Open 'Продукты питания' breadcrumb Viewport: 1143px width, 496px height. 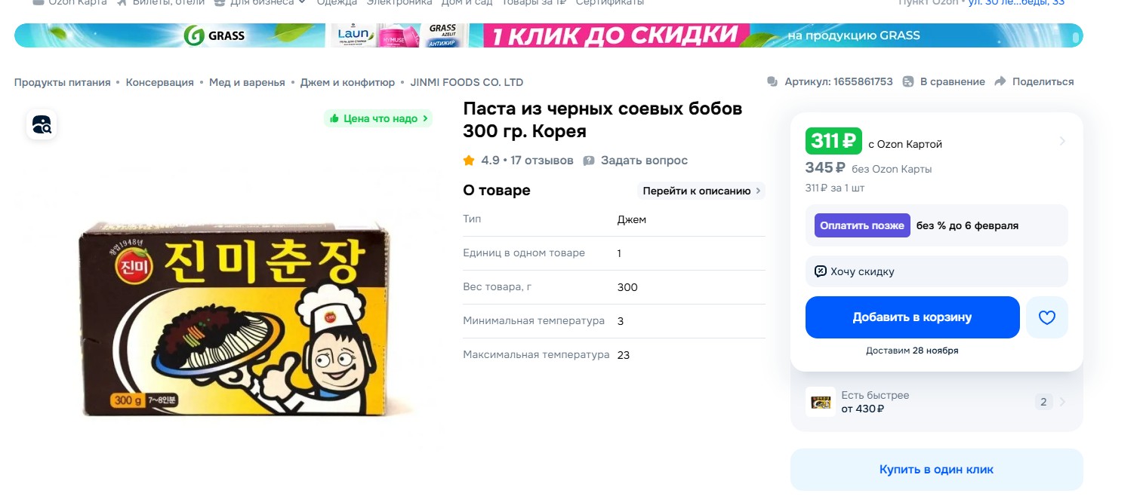tap(63, 82)
